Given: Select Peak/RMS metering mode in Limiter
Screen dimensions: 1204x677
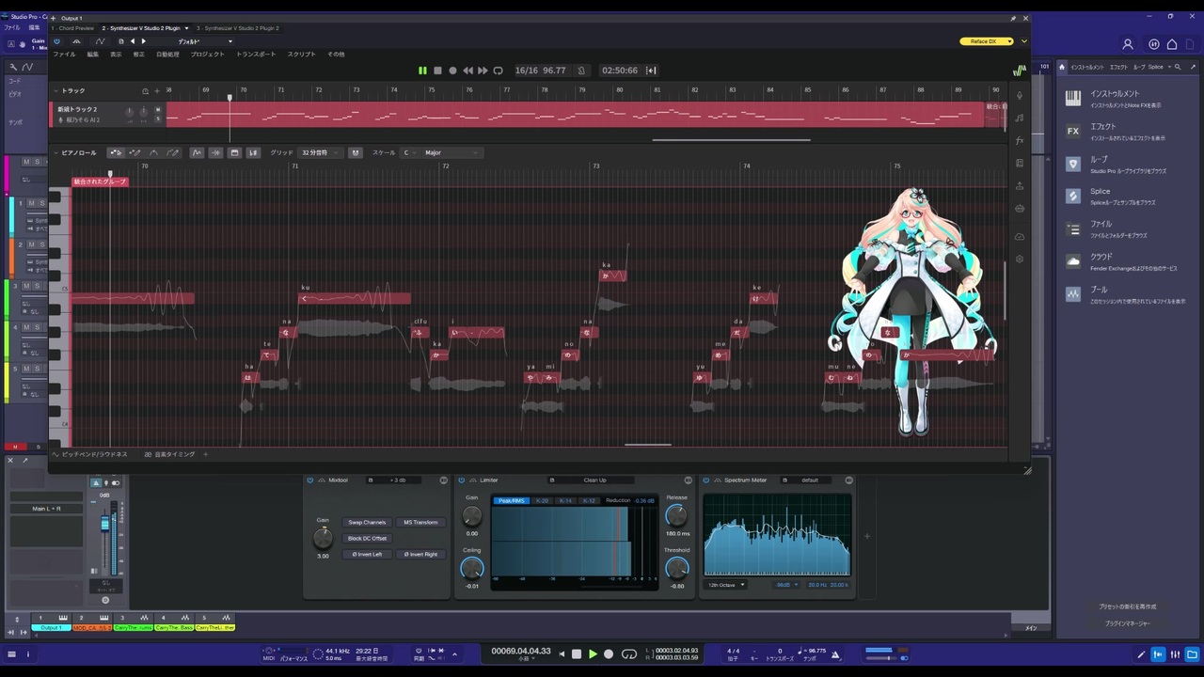Looking at the screenshot, I should tap(512, 500).
